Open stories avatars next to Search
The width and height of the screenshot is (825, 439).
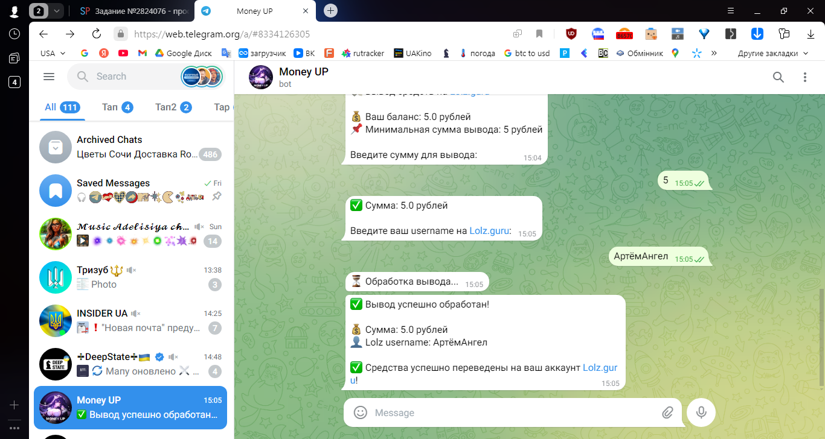(x=202, y=77)
